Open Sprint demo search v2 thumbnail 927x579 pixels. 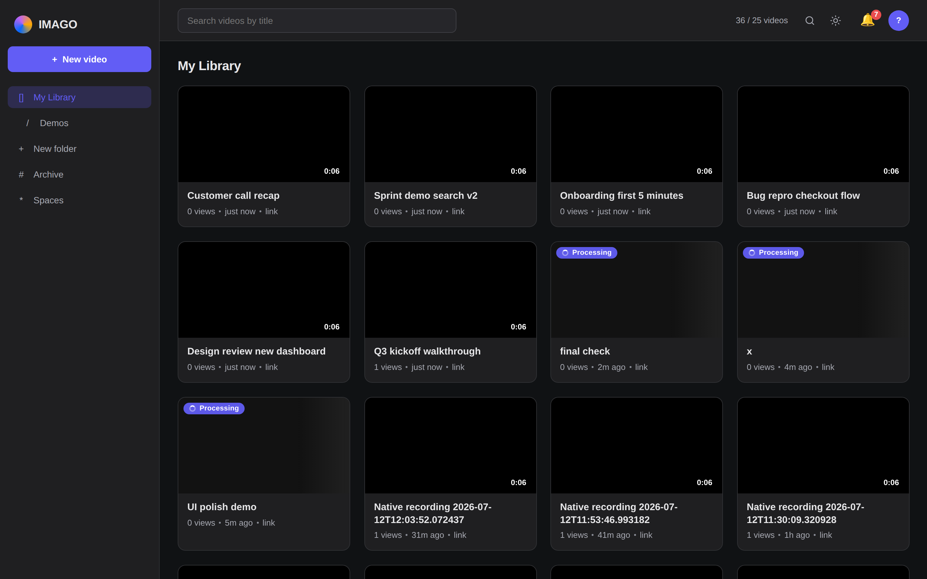(x=450, y=134)
